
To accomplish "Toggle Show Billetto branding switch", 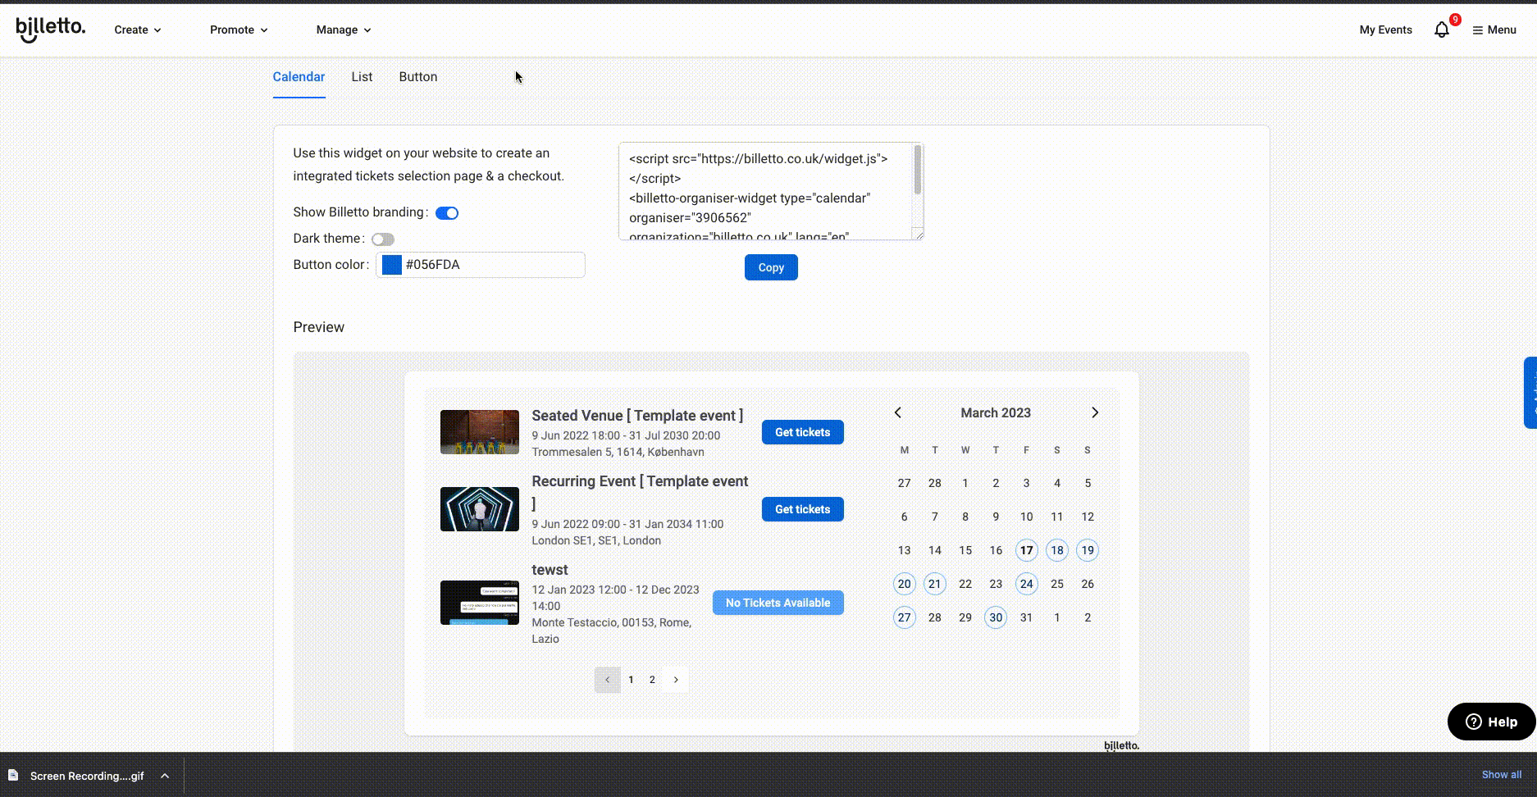I will (447, 213).
